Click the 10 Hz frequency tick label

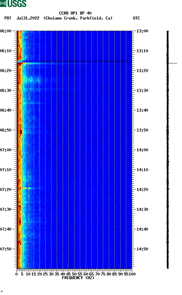(28, 274)
